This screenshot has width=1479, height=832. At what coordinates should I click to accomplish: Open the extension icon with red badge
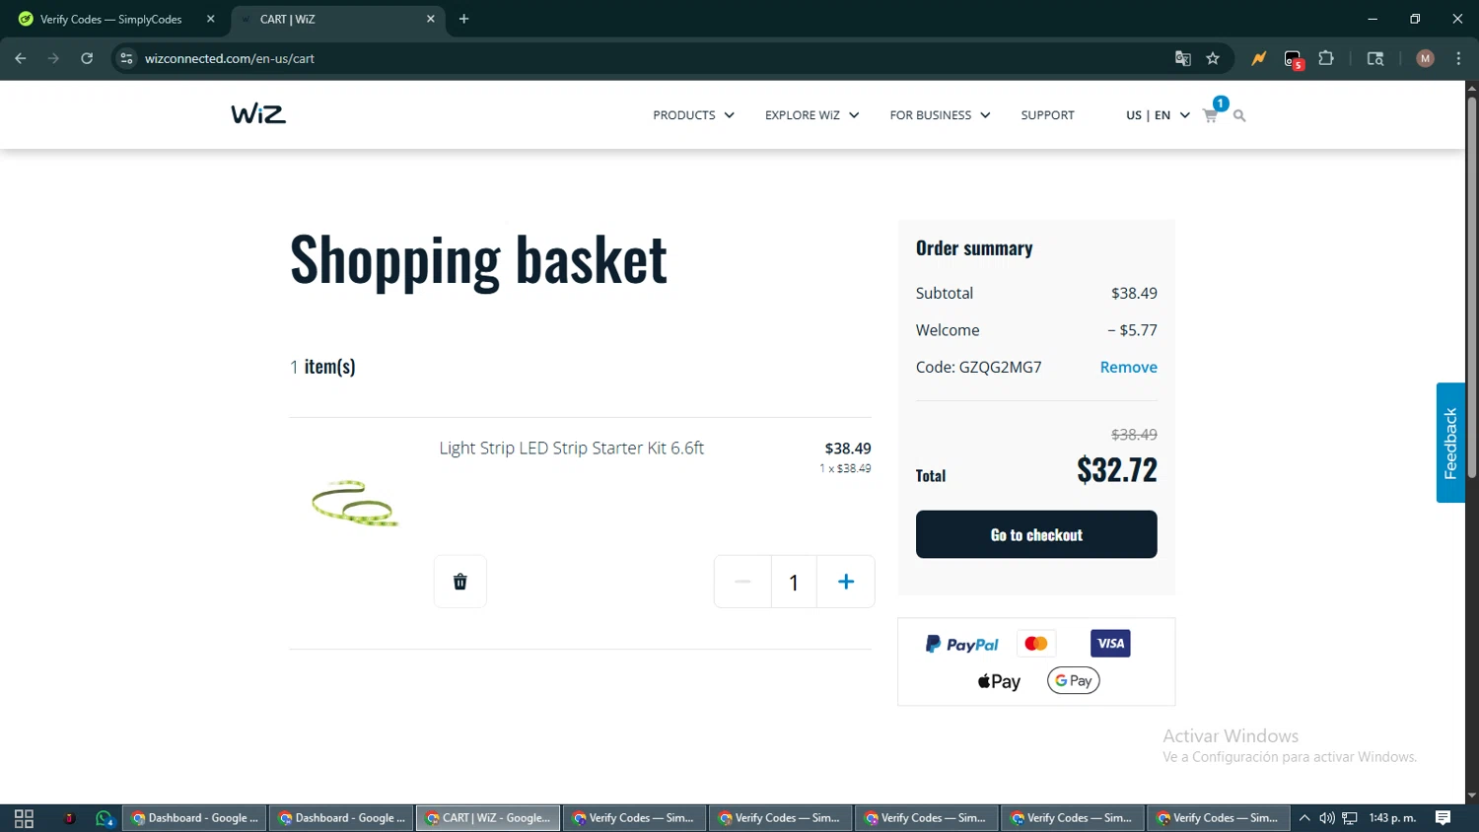[x=1294, y=59]
